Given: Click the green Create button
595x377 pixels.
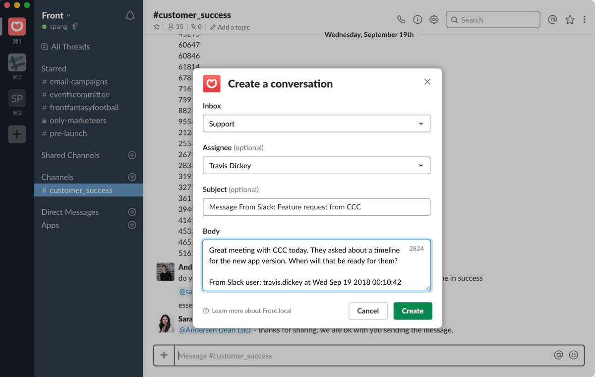Looking at the screenshot, I should 413,311.
